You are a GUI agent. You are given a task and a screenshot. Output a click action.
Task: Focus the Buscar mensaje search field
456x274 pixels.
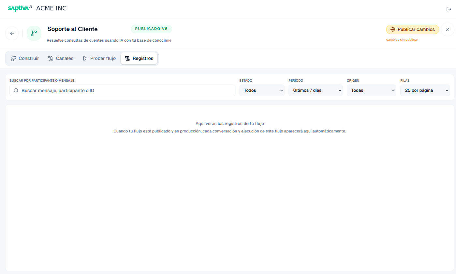click(122, 90)
